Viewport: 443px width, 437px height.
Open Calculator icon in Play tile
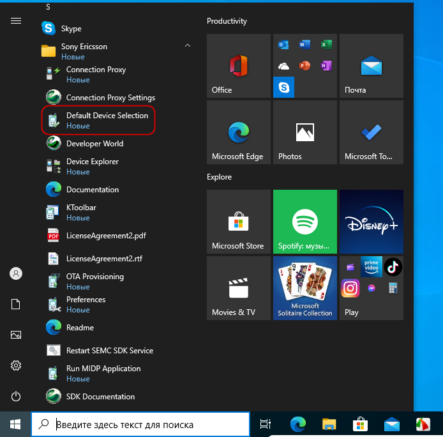coord(393,288)
